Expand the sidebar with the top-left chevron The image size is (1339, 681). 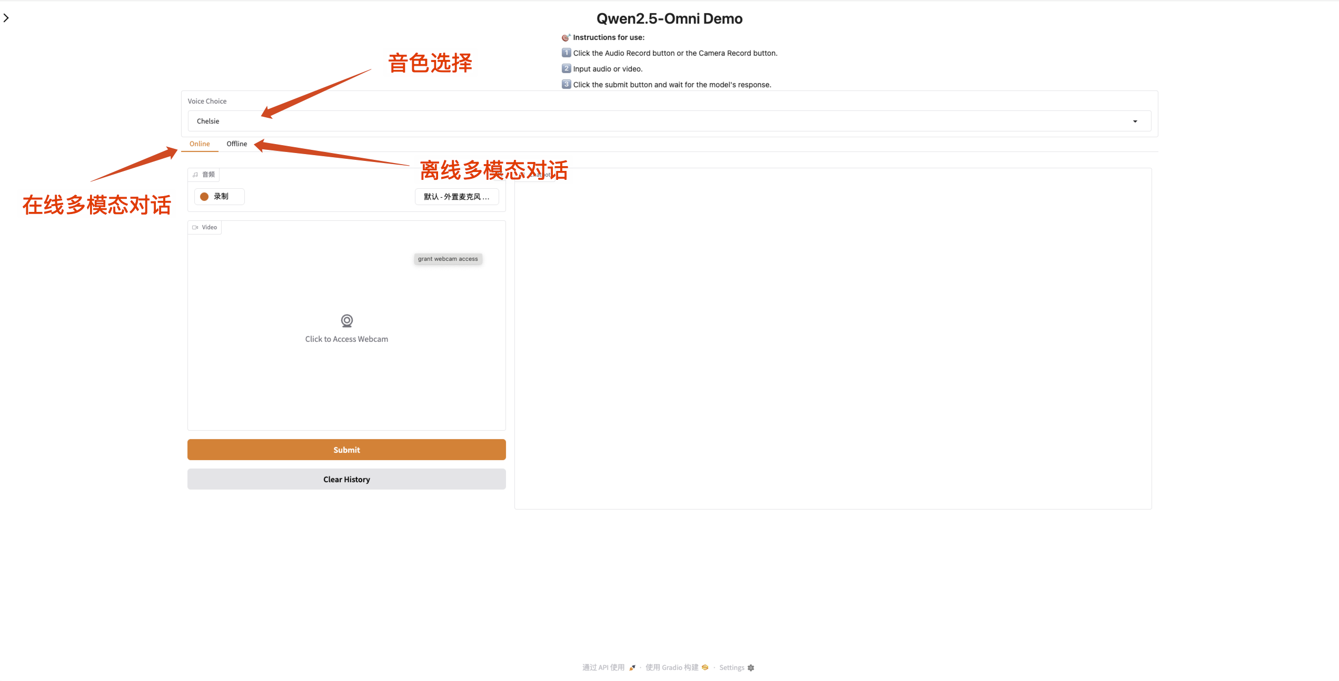[x=6, y=18]
